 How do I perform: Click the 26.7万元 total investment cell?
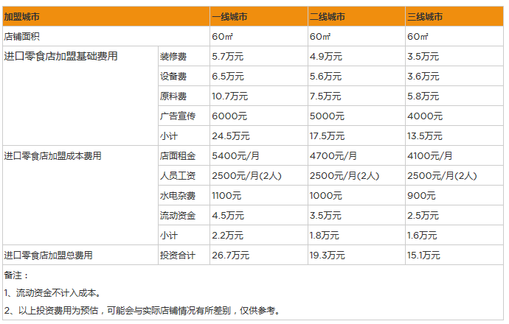click(x=230, y=256)
